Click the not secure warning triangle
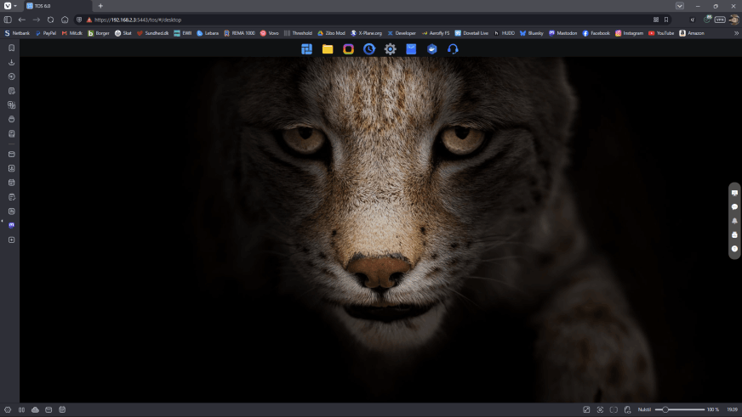This screenshot has height=417, width=742. (89, 20)
